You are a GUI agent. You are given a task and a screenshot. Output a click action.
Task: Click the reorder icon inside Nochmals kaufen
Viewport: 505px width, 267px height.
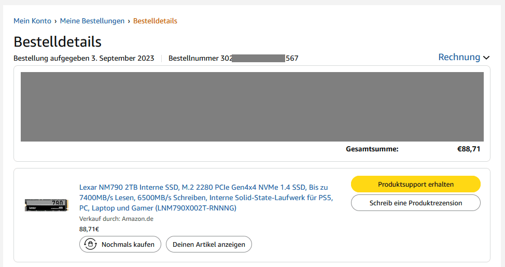(91, 244)
